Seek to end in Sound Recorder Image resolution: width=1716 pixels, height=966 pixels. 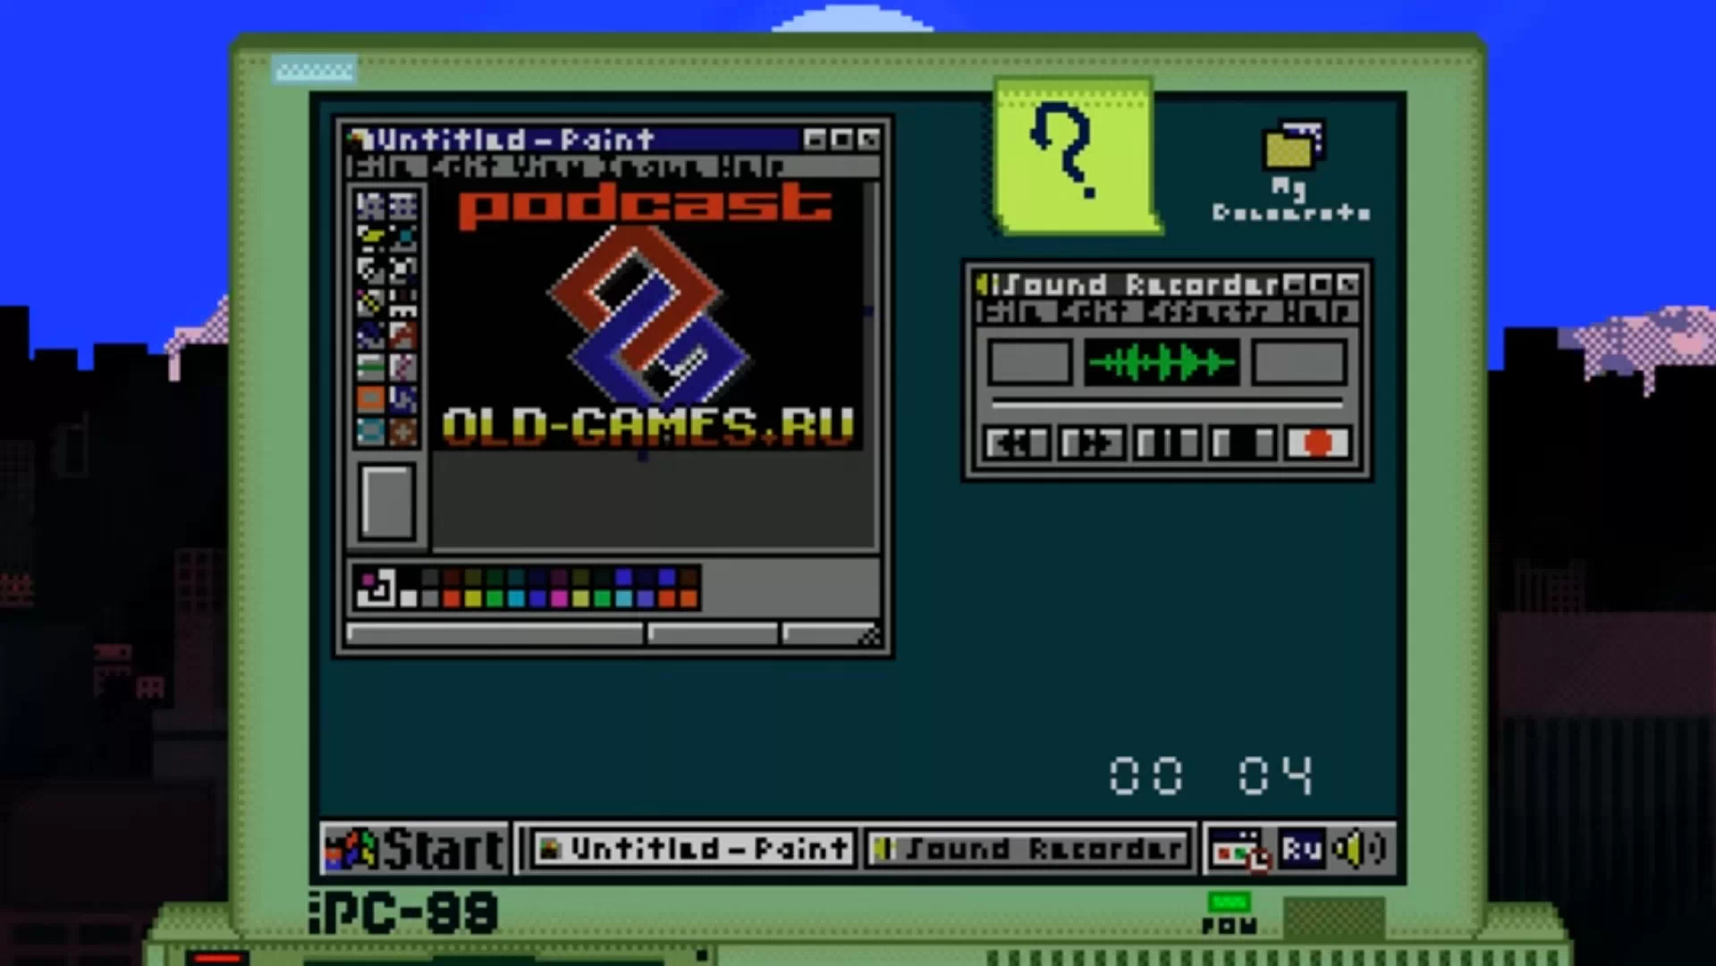pyautogui.click(x=1092, y=443)
